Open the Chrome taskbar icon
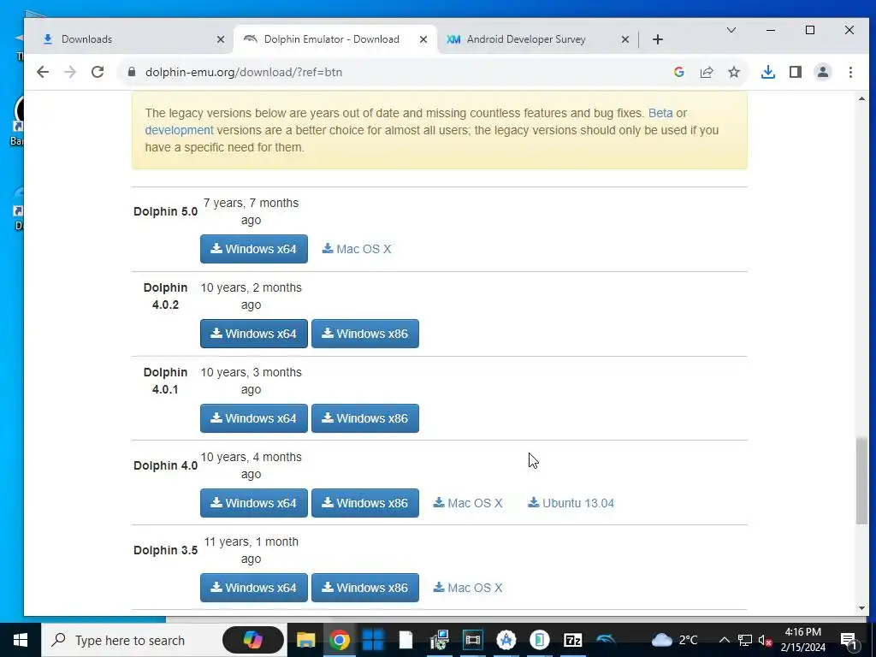 coord(339,640)
